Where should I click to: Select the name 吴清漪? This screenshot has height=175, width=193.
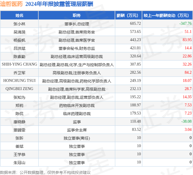coord(19,32)
